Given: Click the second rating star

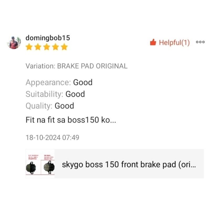Looking at the screenshot, I should [x=38, y=47].
